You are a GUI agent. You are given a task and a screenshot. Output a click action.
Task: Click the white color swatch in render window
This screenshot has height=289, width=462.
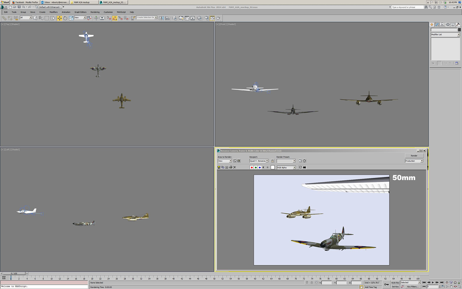273,167
